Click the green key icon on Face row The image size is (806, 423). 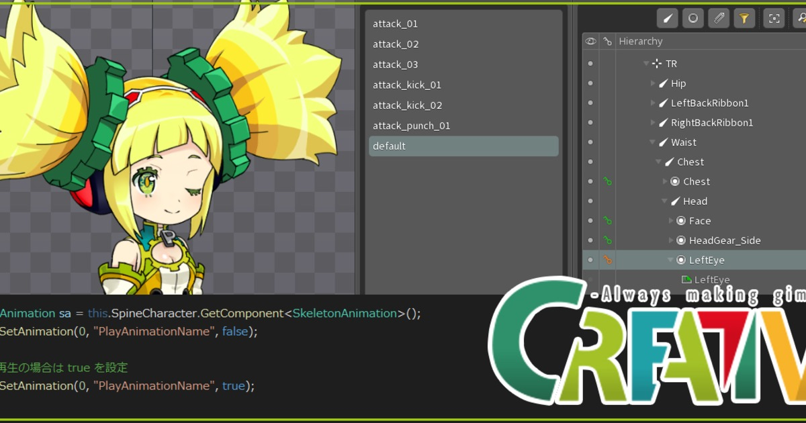click(608, 221)
